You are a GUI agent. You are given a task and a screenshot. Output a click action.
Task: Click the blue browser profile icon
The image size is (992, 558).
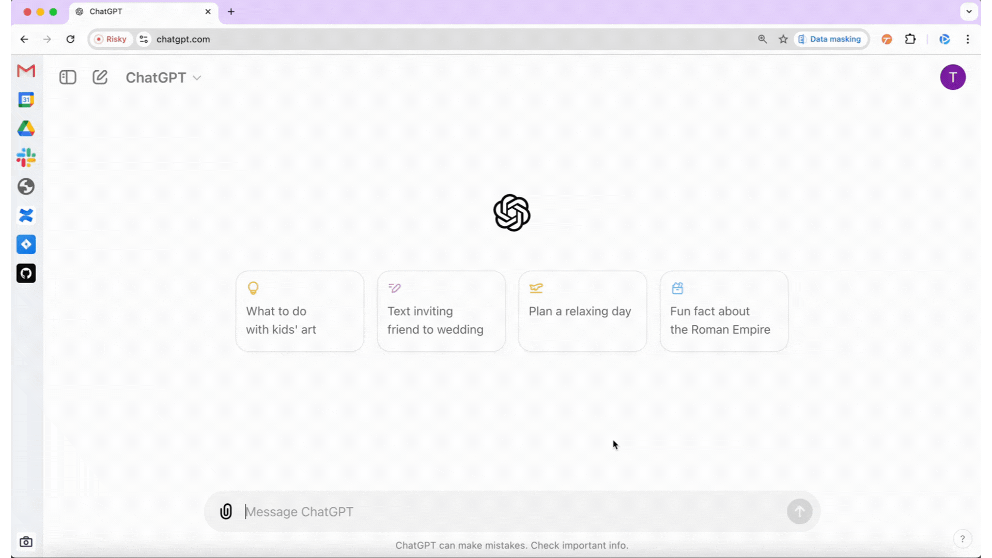tap(944, 39)
